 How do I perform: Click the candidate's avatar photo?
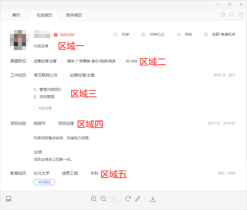[x=18, y=40]
